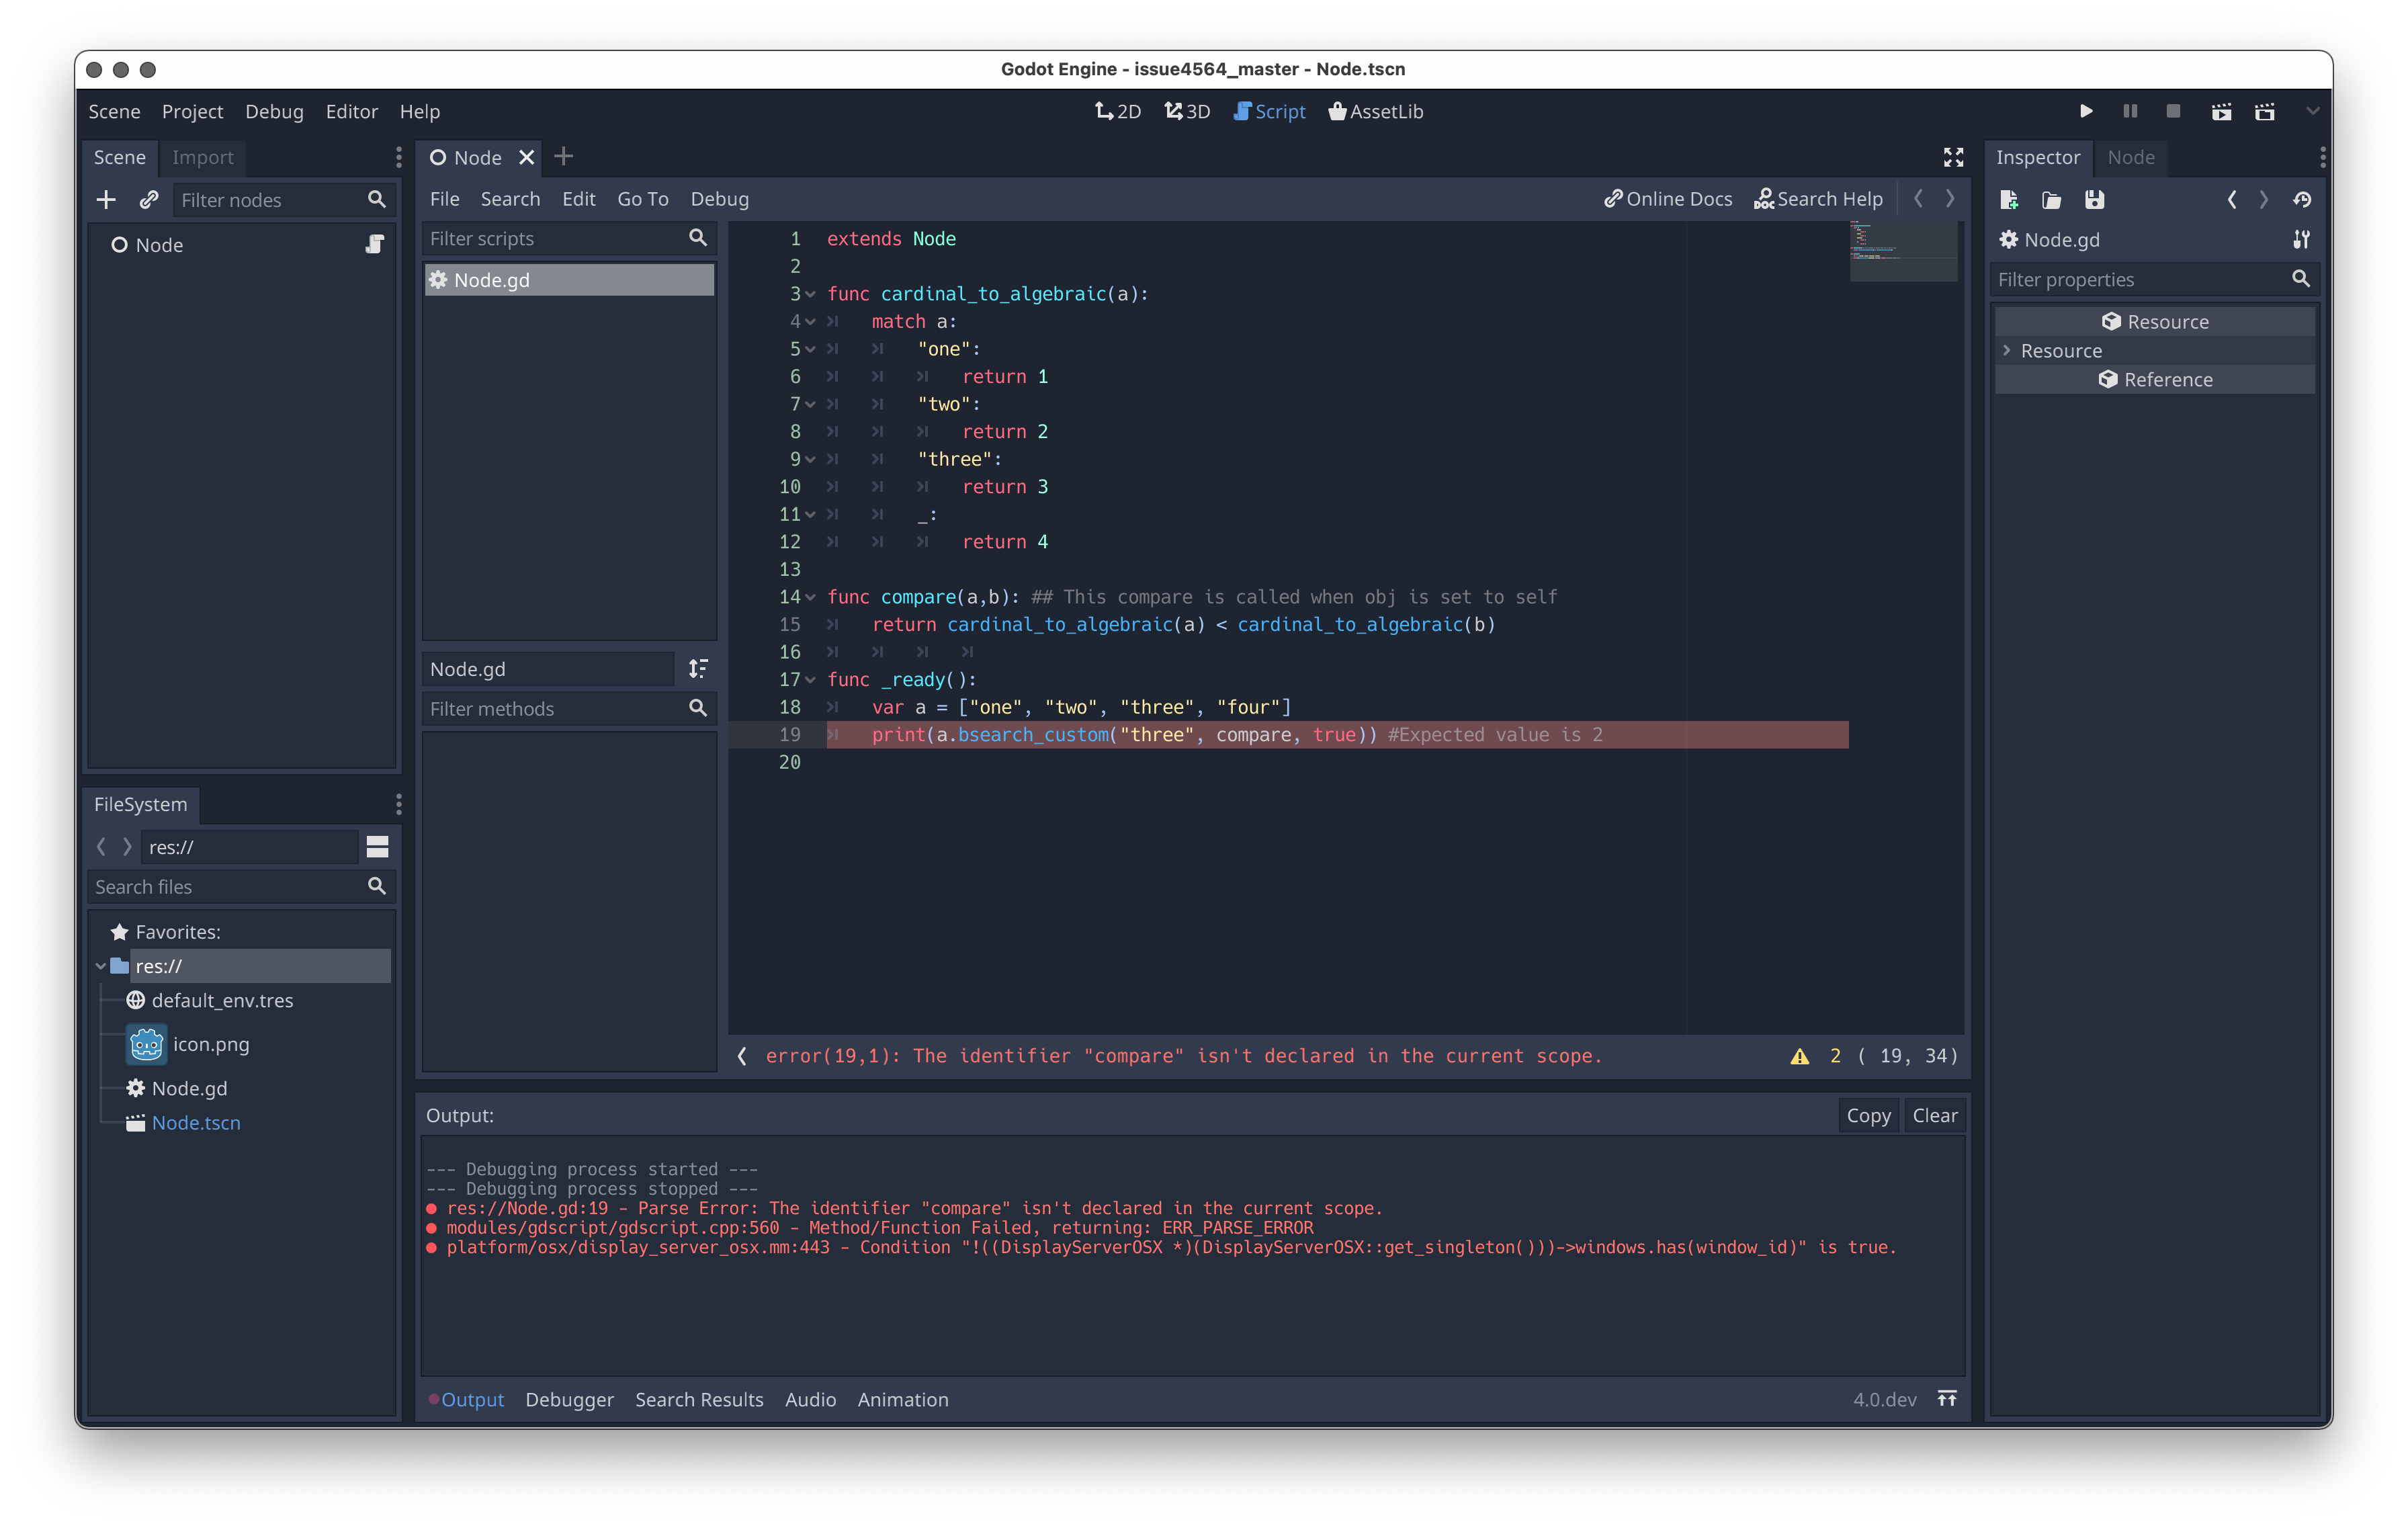2408x1528 pixels.
Task: Open extra tools via the wrench icon
Action: tap(2301, 239)
